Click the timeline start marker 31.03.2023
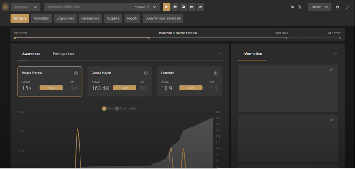Screen dimensions: 355x169 coord(15,38)
